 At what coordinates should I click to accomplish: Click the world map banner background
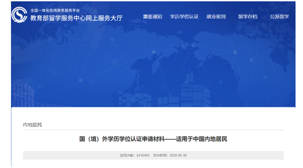[x=153, y=58]
